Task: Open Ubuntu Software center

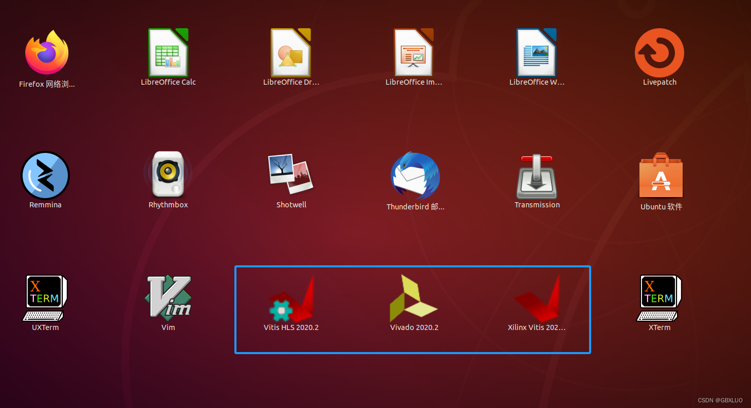Action: tap(661, 175)
